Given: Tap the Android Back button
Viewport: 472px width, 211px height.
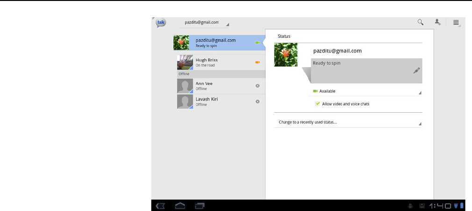Looking at the screenshot, I should click(160, 206).
